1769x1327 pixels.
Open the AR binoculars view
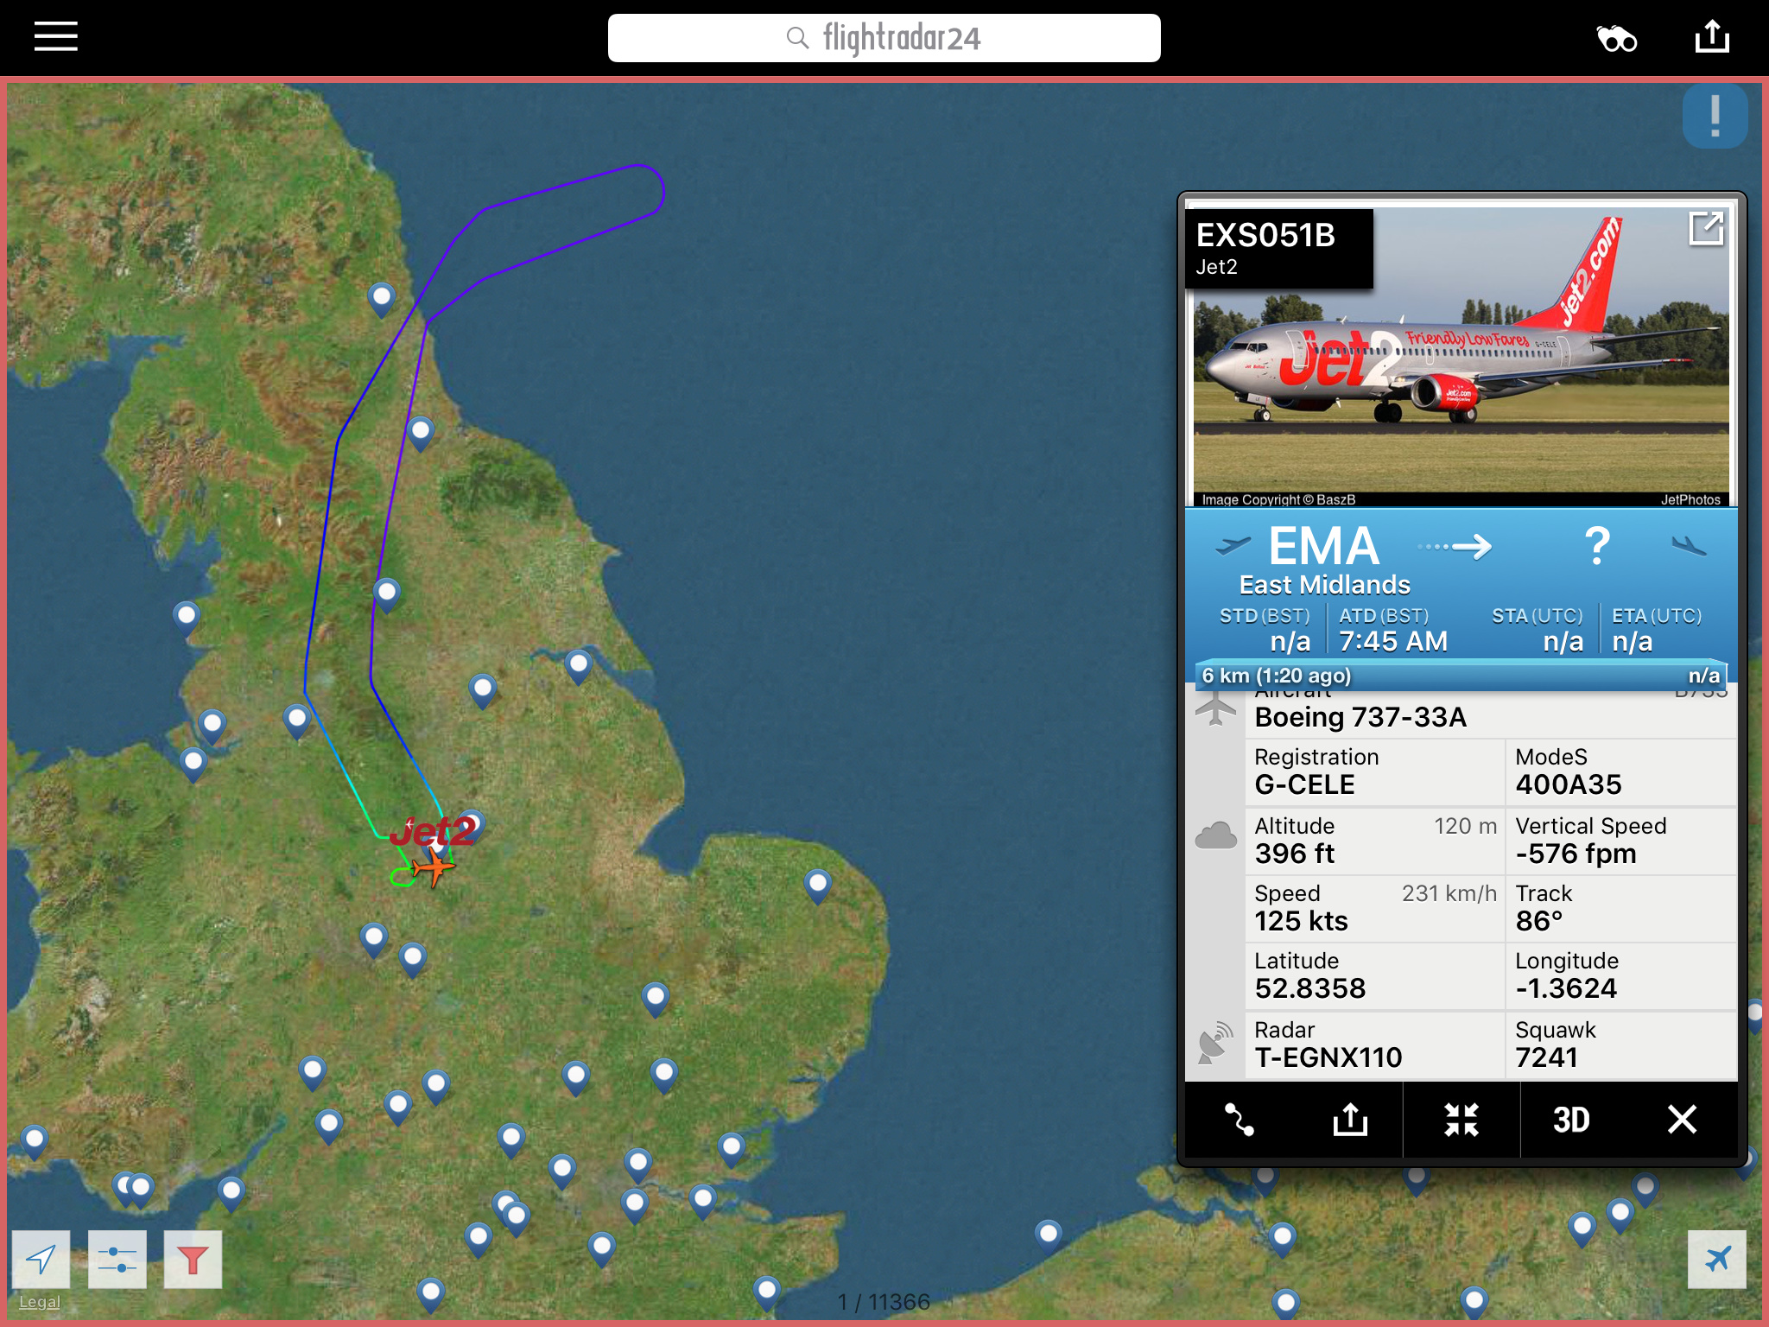(x=1616, y=39)
